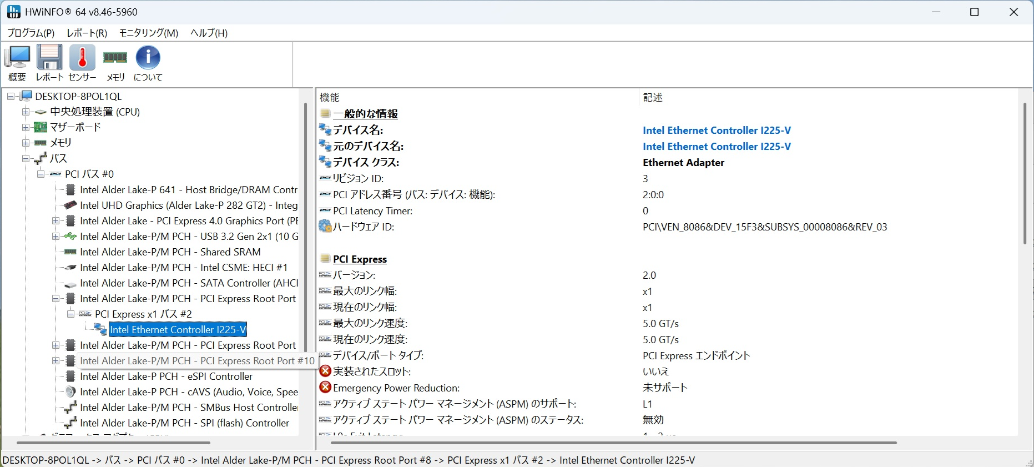Select the Shared SRAM tree item
Viewport: 1034px width, 467px height.
170,252
